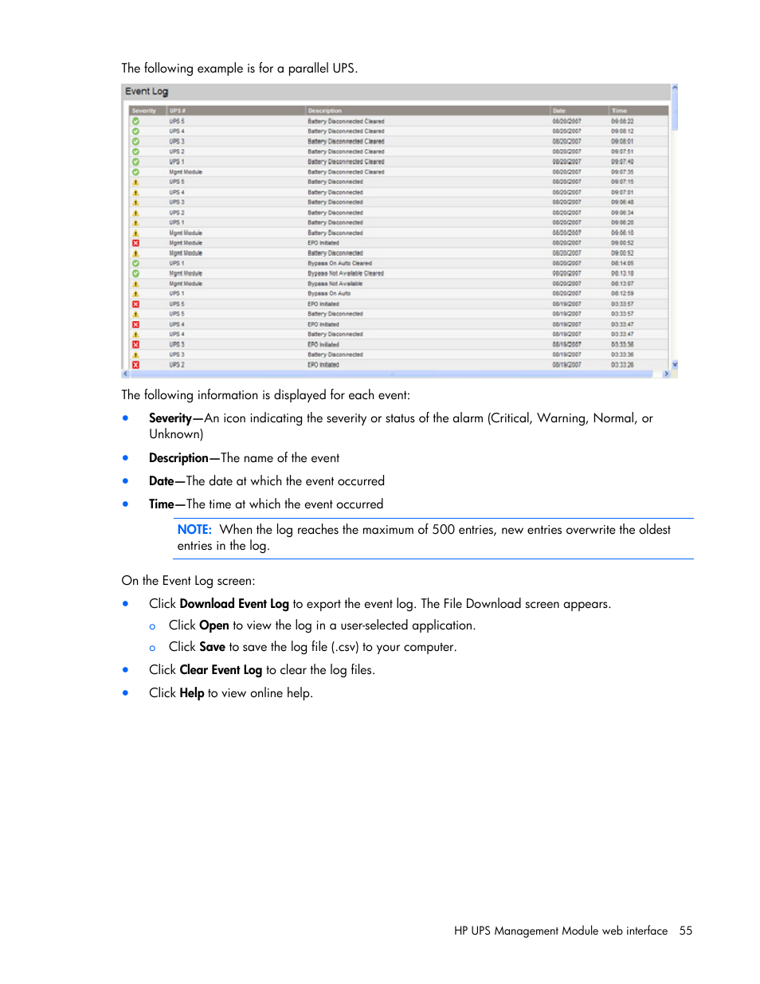Viewport: 760px width, 984px height.
Task: Click the normal icon for UPS 2 at 09:07:51
Action: [135, 151]
